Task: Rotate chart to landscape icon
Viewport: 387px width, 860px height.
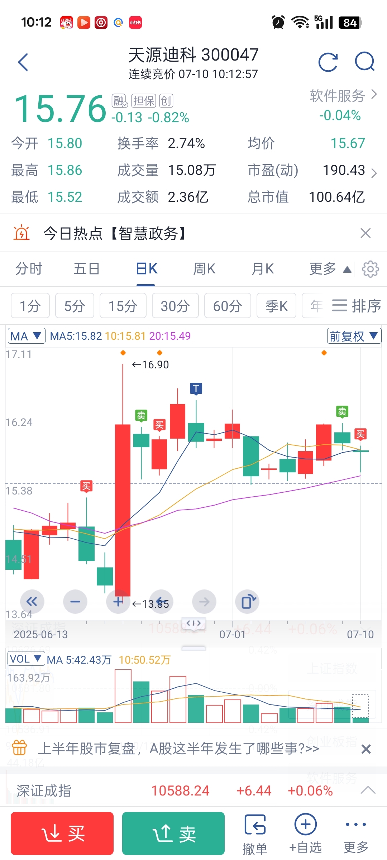Action: click(247, 602)
